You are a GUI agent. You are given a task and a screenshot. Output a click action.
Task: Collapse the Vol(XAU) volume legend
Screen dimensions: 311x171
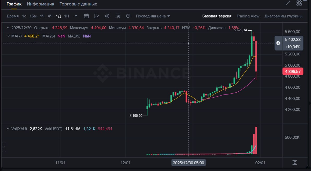click(x=8, y=129)
